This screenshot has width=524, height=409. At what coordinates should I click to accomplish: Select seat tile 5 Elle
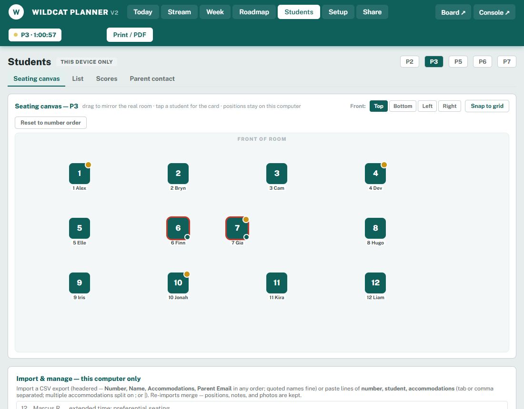[80, 228]
